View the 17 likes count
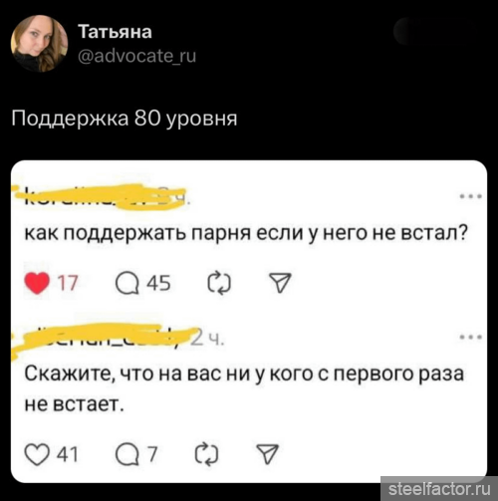The width and height of the screenshot is (498, 501). (x=68, y=283)
